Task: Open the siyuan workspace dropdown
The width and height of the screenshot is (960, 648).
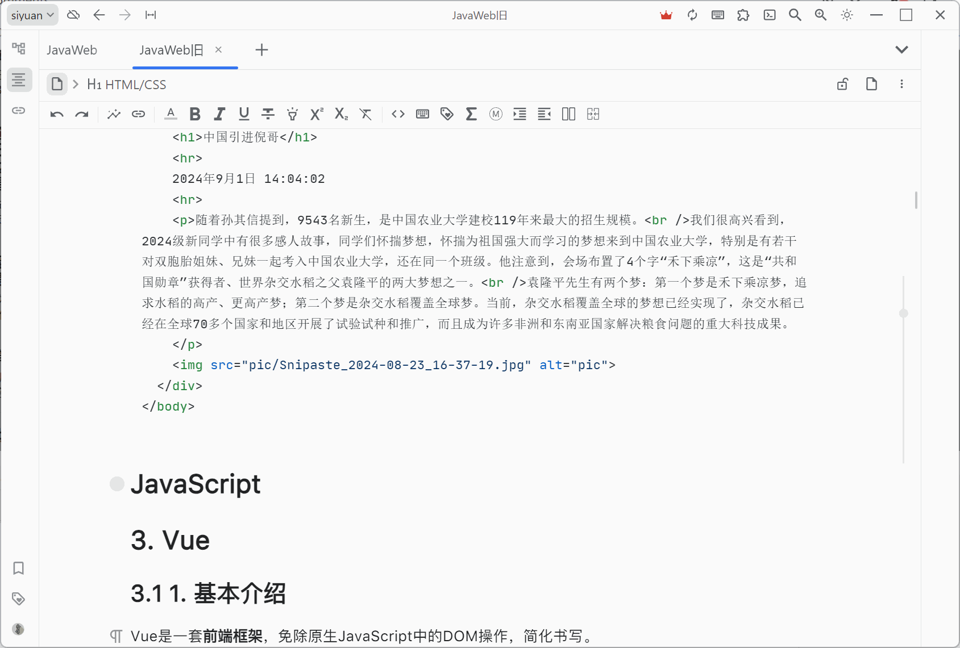Action: pos(32,15)
